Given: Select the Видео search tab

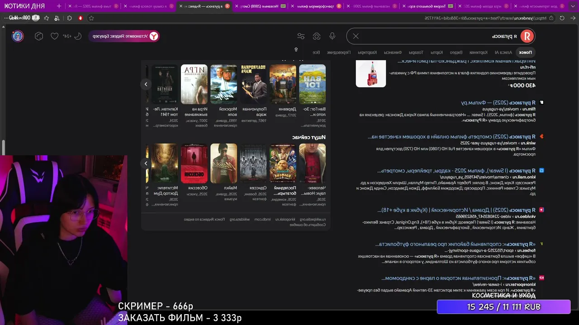Looking at the screenshot, I should tap(456, 52).
